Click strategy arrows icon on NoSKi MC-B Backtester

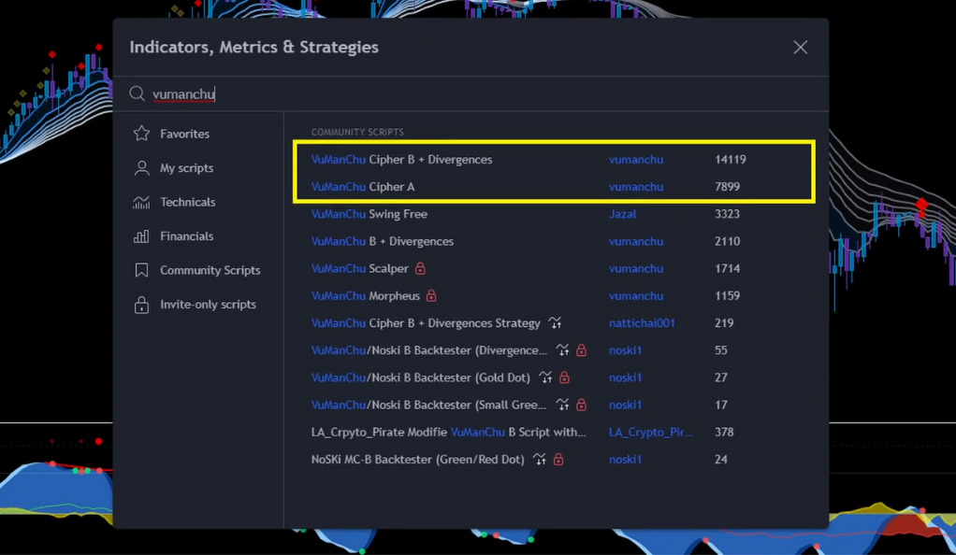point(540,459)
